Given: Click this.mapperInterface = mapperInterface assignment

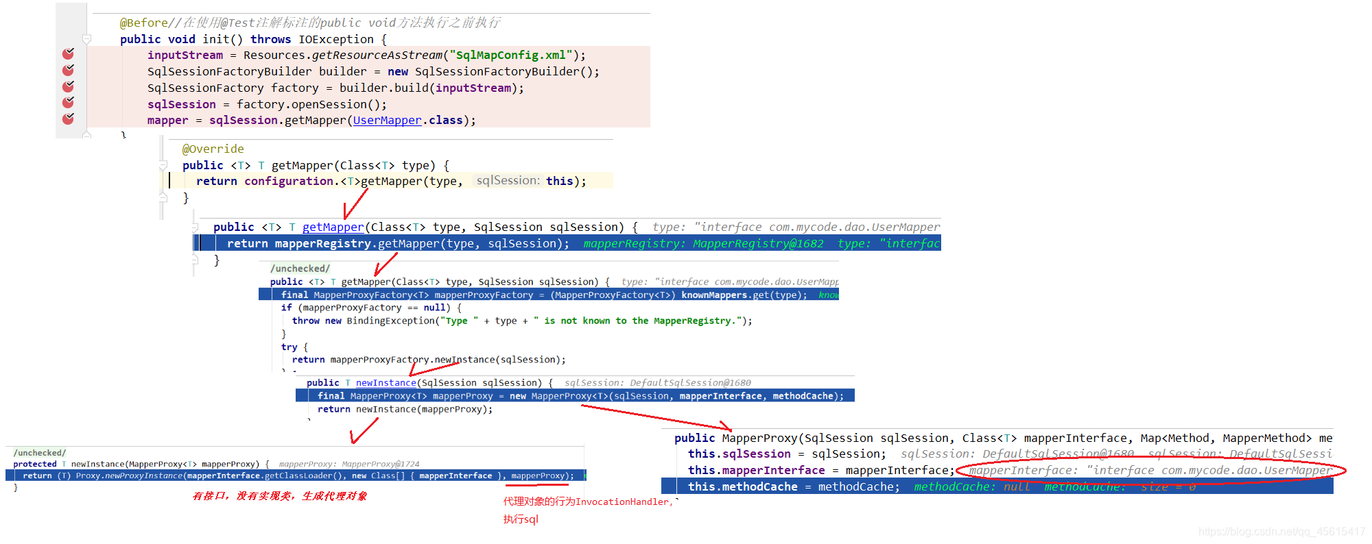Looking at the screenshot, I should [x=821, y=470].
